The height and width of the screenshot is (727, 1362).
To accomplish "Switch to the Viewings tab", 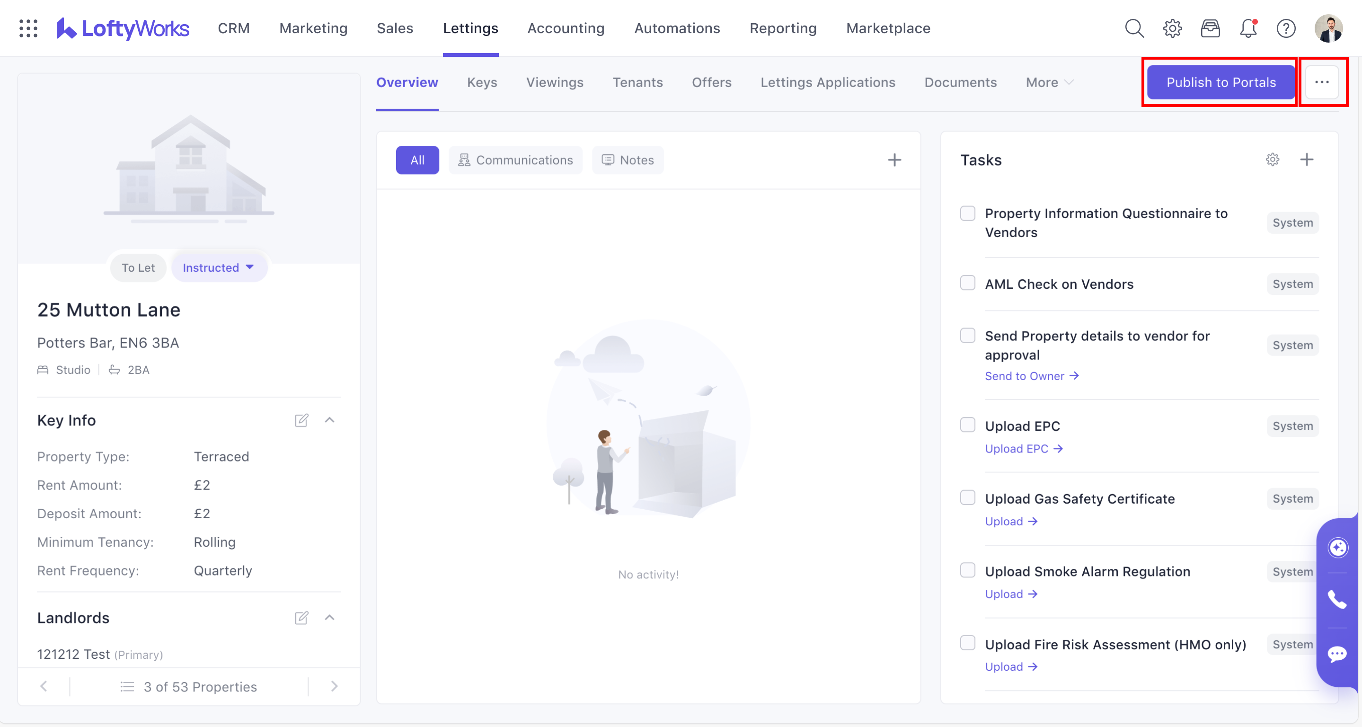I will coord(555,82).
